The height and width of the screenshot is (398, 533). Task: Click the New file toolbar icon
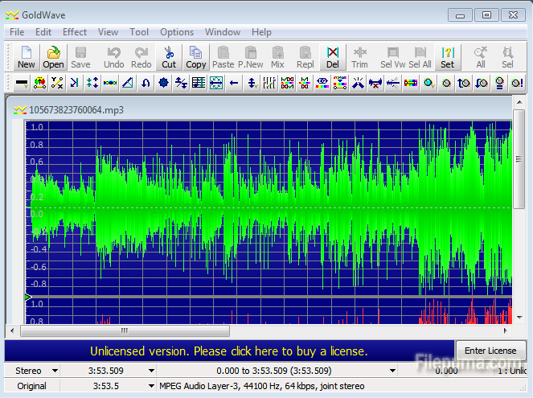(x=27, y=57)
